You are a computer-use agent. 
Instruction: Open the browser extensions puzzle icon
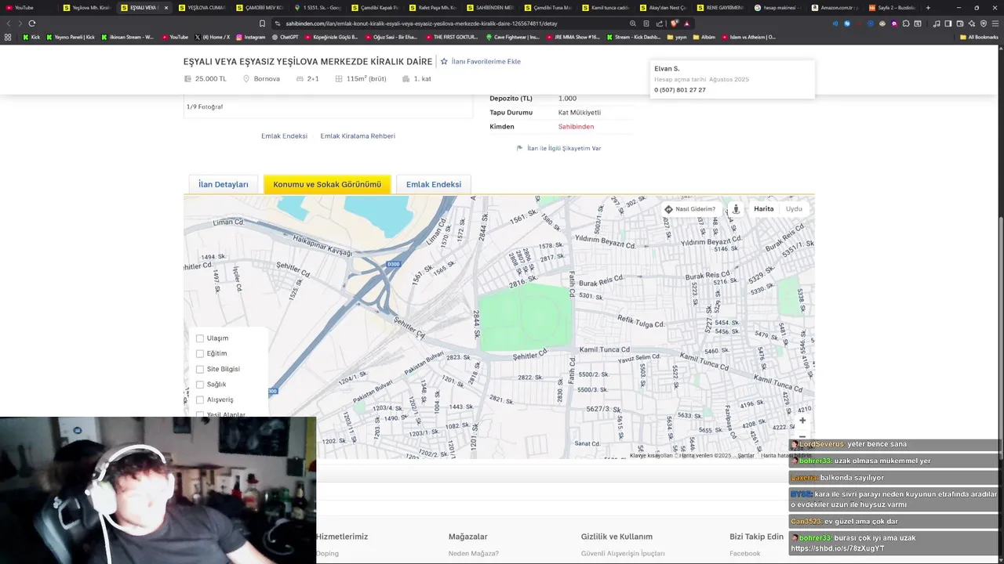[x=906, y=23]
